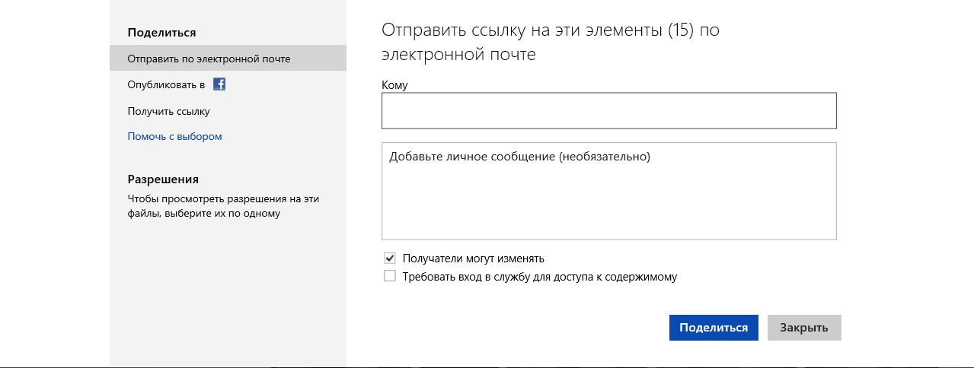This screenshot has width=974, height=368.
Task: Click the 'Кому' field label
Action: (394, 85)
